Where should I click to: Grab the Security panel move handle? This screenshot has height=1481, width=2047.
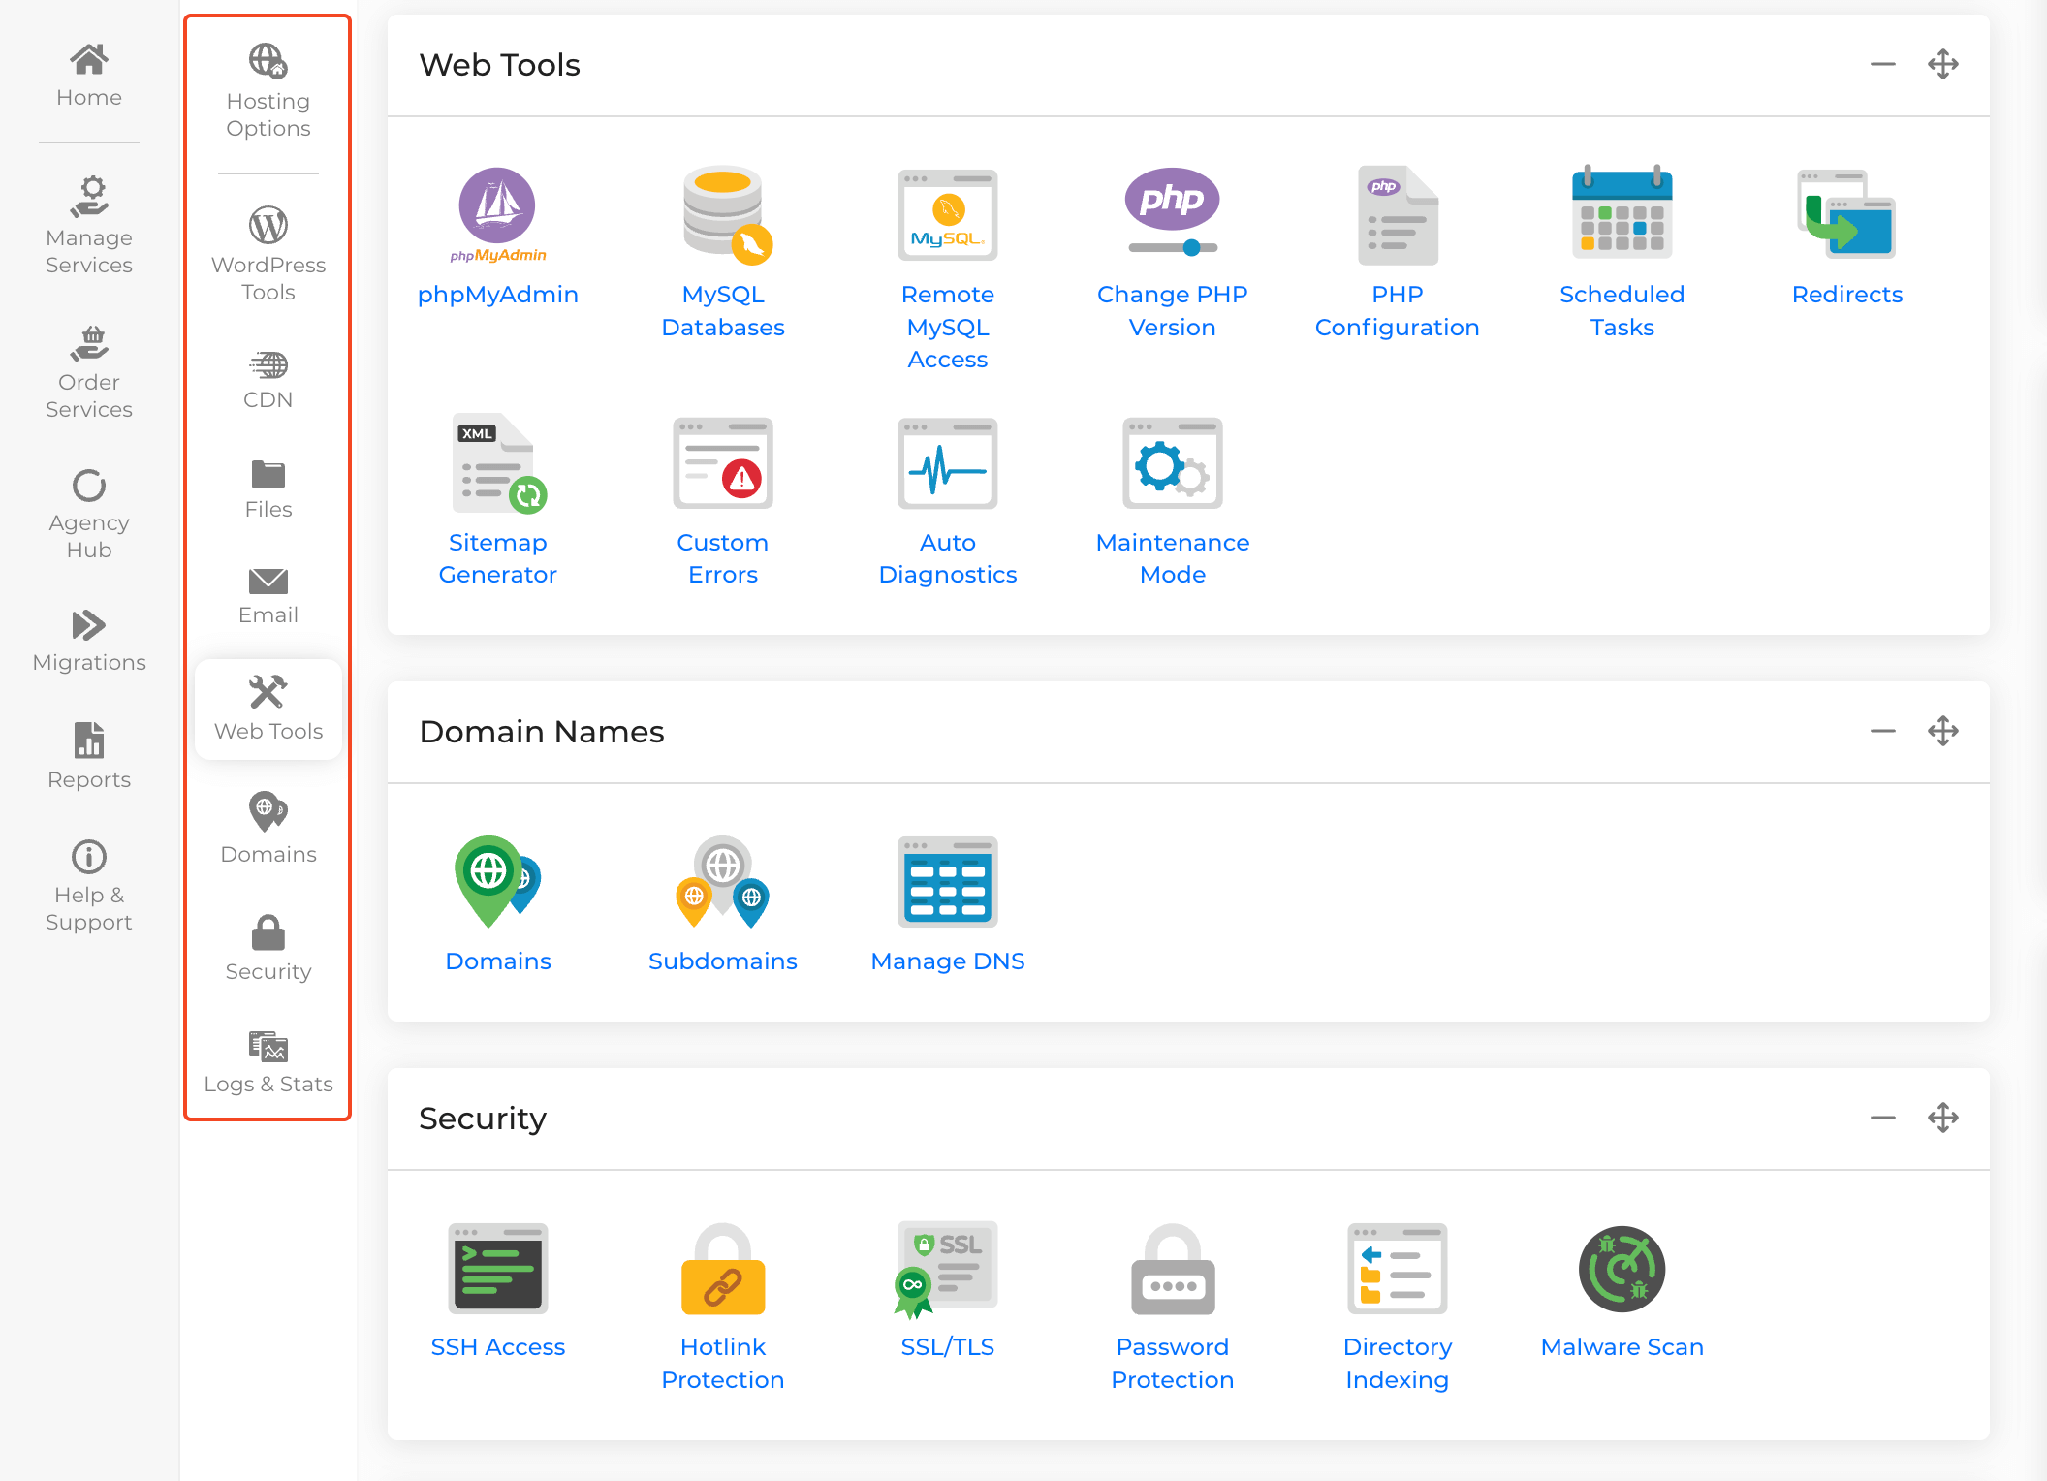coord(1943,1118)
